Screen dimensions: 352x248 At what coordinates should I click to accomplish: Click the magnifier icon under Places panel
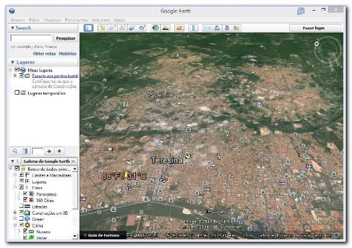[x=15, y=151]
